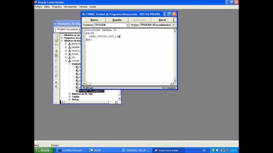Collapse the SYSTEM user node
The width and height of the screenshot is (273, 153).
(x=66, y=61)
